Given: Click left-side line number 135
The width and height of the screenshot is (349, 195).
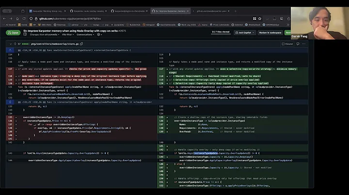Looking at the screenshot, I should [x=10, y=117].
